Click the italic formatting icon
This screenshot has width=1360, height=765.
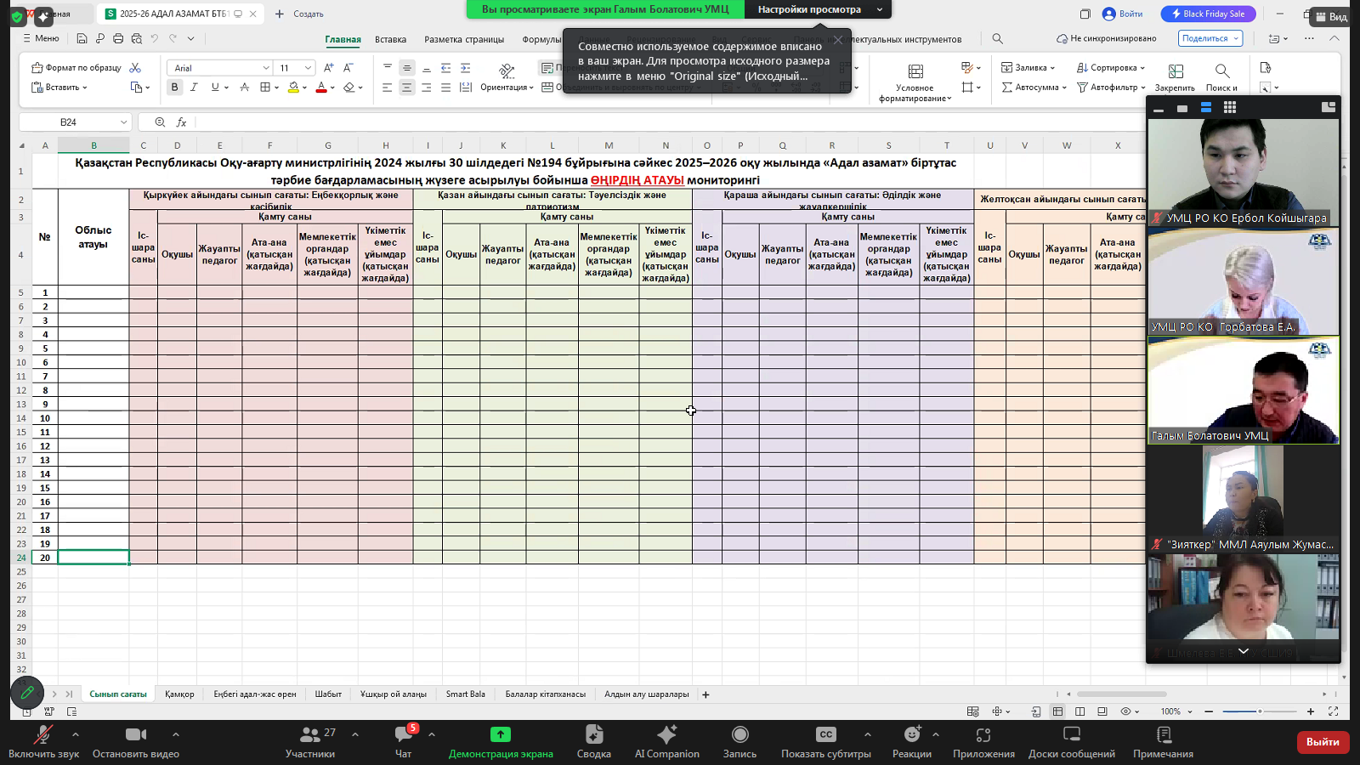[194, 87]
